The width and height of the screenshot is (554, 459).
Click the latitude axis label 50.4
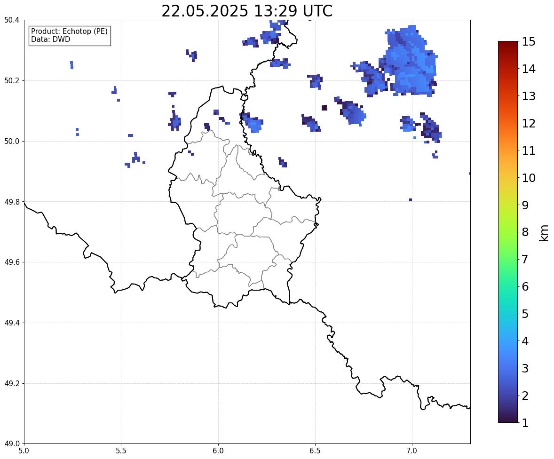(12, 20)
